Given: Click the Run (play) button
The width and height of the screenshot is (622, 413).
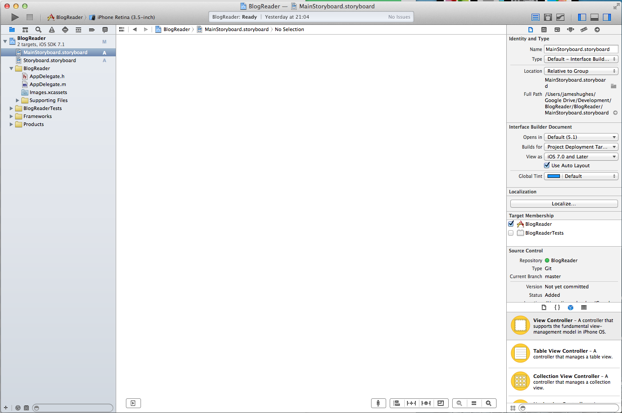Looking at the screenshot, I should [15, 17].
